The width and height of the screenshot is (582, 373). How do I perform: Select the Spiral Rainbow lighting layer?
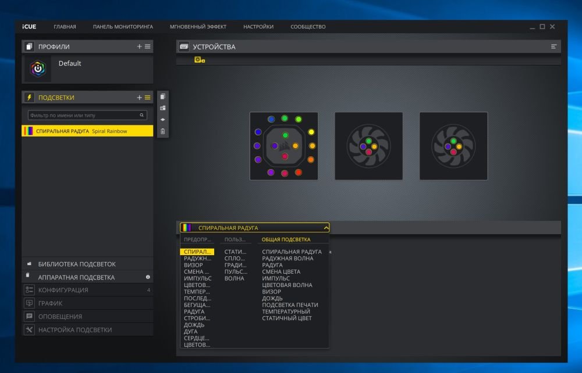click(x=87, y=131)
